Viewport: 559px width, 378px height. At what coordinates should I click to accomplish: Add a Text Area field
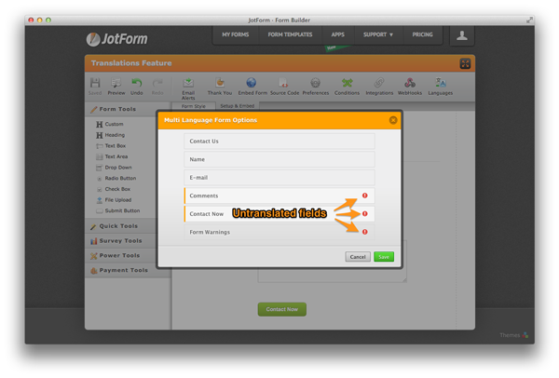pyautogui.click(x=112, y=156)
